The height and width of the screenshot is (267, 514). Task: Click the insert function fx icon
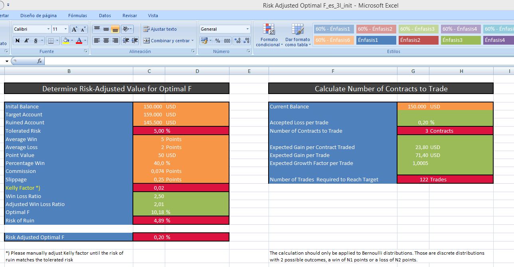[x=40, y=61]
